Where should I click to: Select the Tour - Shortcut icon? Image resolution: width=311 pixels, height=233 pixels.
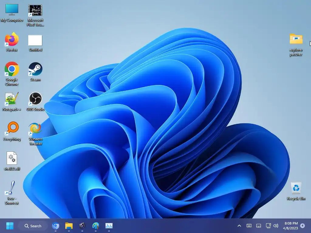(12, 193)
